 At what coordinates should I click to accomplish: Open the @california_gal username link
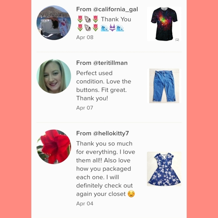(115, 9)
